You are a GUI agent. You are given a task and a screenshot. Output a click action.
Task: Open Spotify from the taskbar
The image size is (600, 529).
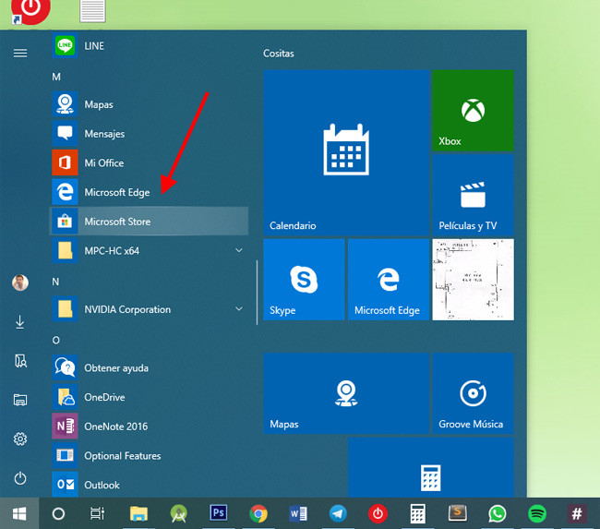coord(537,513)
